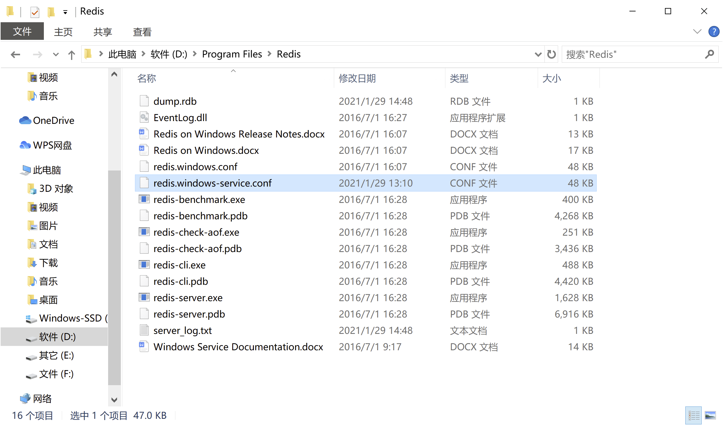
Task: Select 其它 (E:) drive in sidebar
Action: pyautogui.click(x=56, y=356)
